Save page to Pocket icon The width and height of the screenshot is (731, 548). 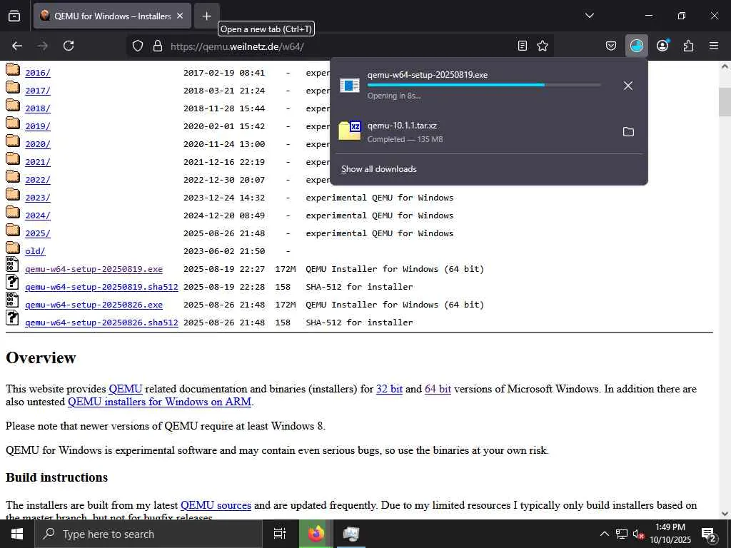(611, 46)
